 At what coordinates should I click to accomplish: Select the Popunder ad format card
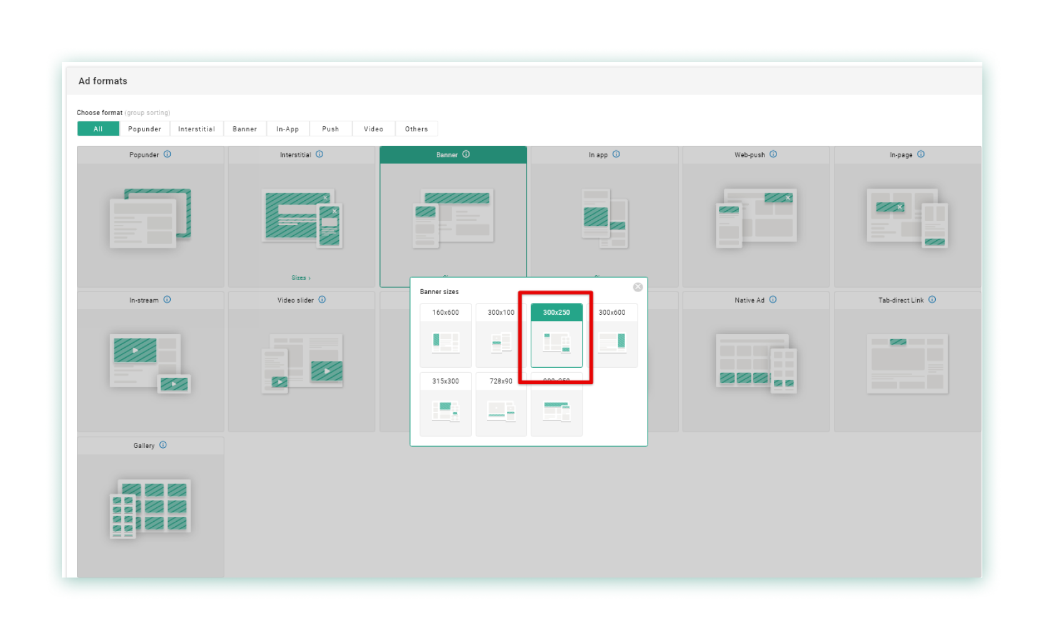(150, 219)
